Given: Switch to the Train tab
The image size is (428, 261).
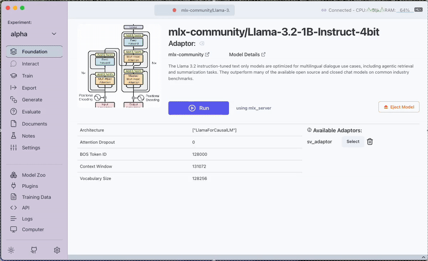Looking at the screenshot, I should coord(27,76).
